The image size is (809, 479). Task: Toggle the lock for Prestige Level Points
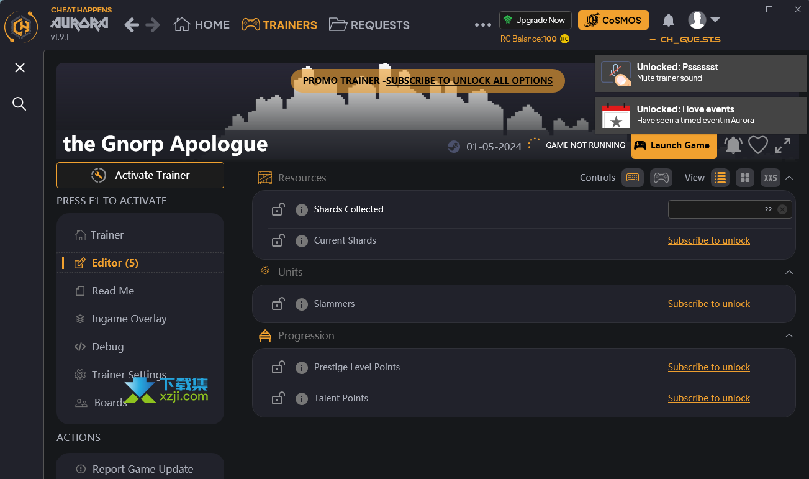(x=278, y=367)
